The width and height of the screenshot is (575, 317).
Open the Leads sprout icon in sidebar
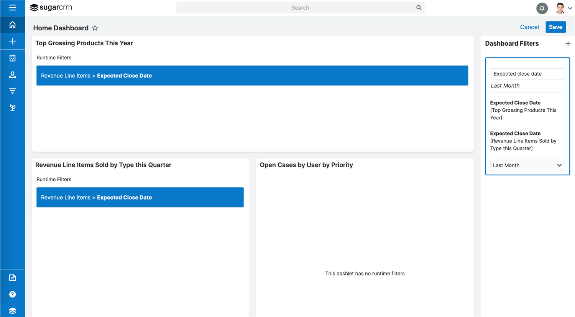point(12,108)
